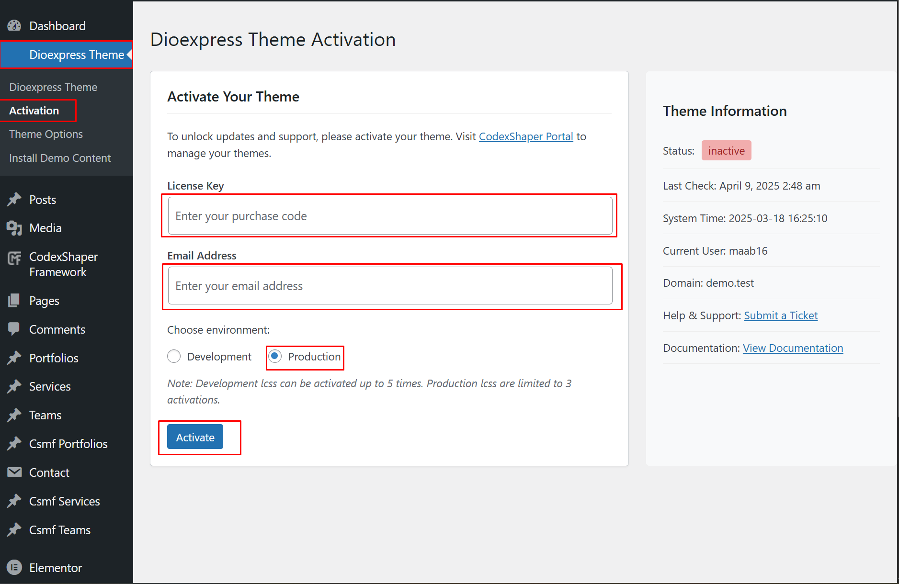
Task: Follow the Submit a Ticket link
Action: pos(780,316)
